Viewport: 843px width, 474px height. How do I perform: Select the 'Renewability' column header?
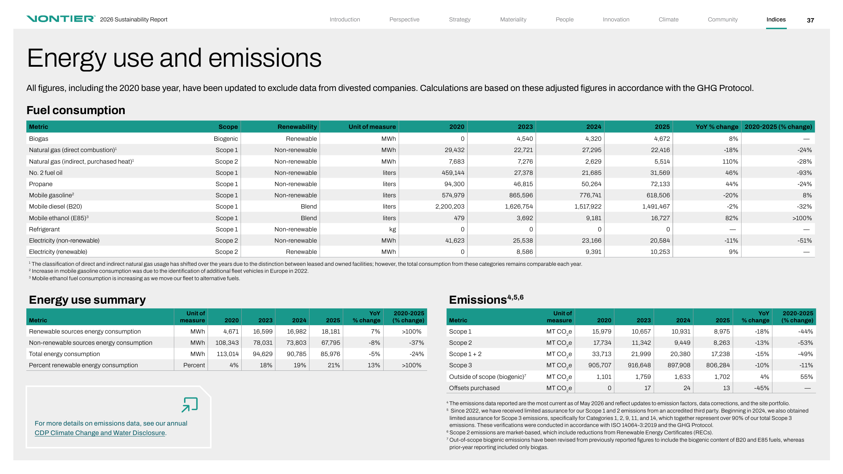pyautogui.click(x=297, y=127)
